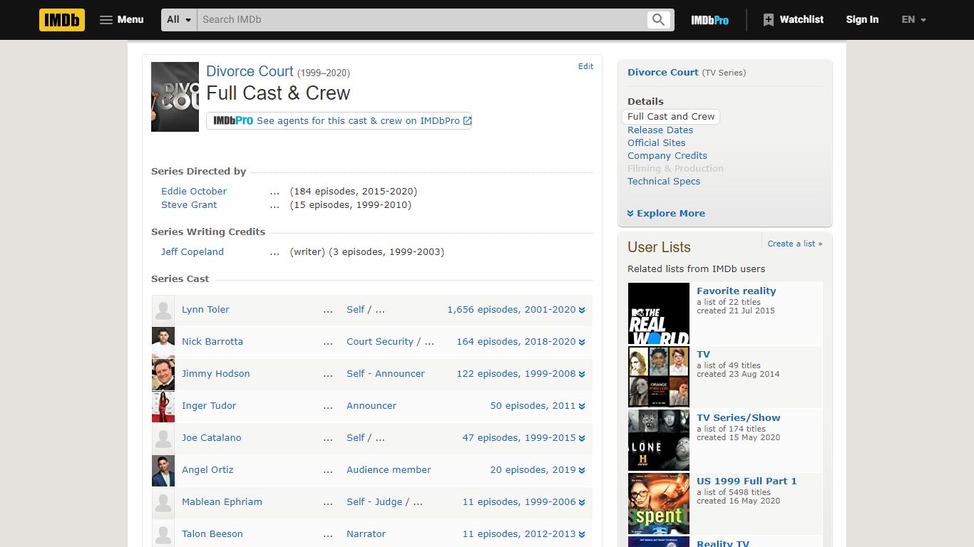974x547 pixels.
Task: Open Angel Ortiz's headshot thumbnail
Action: 163,470
